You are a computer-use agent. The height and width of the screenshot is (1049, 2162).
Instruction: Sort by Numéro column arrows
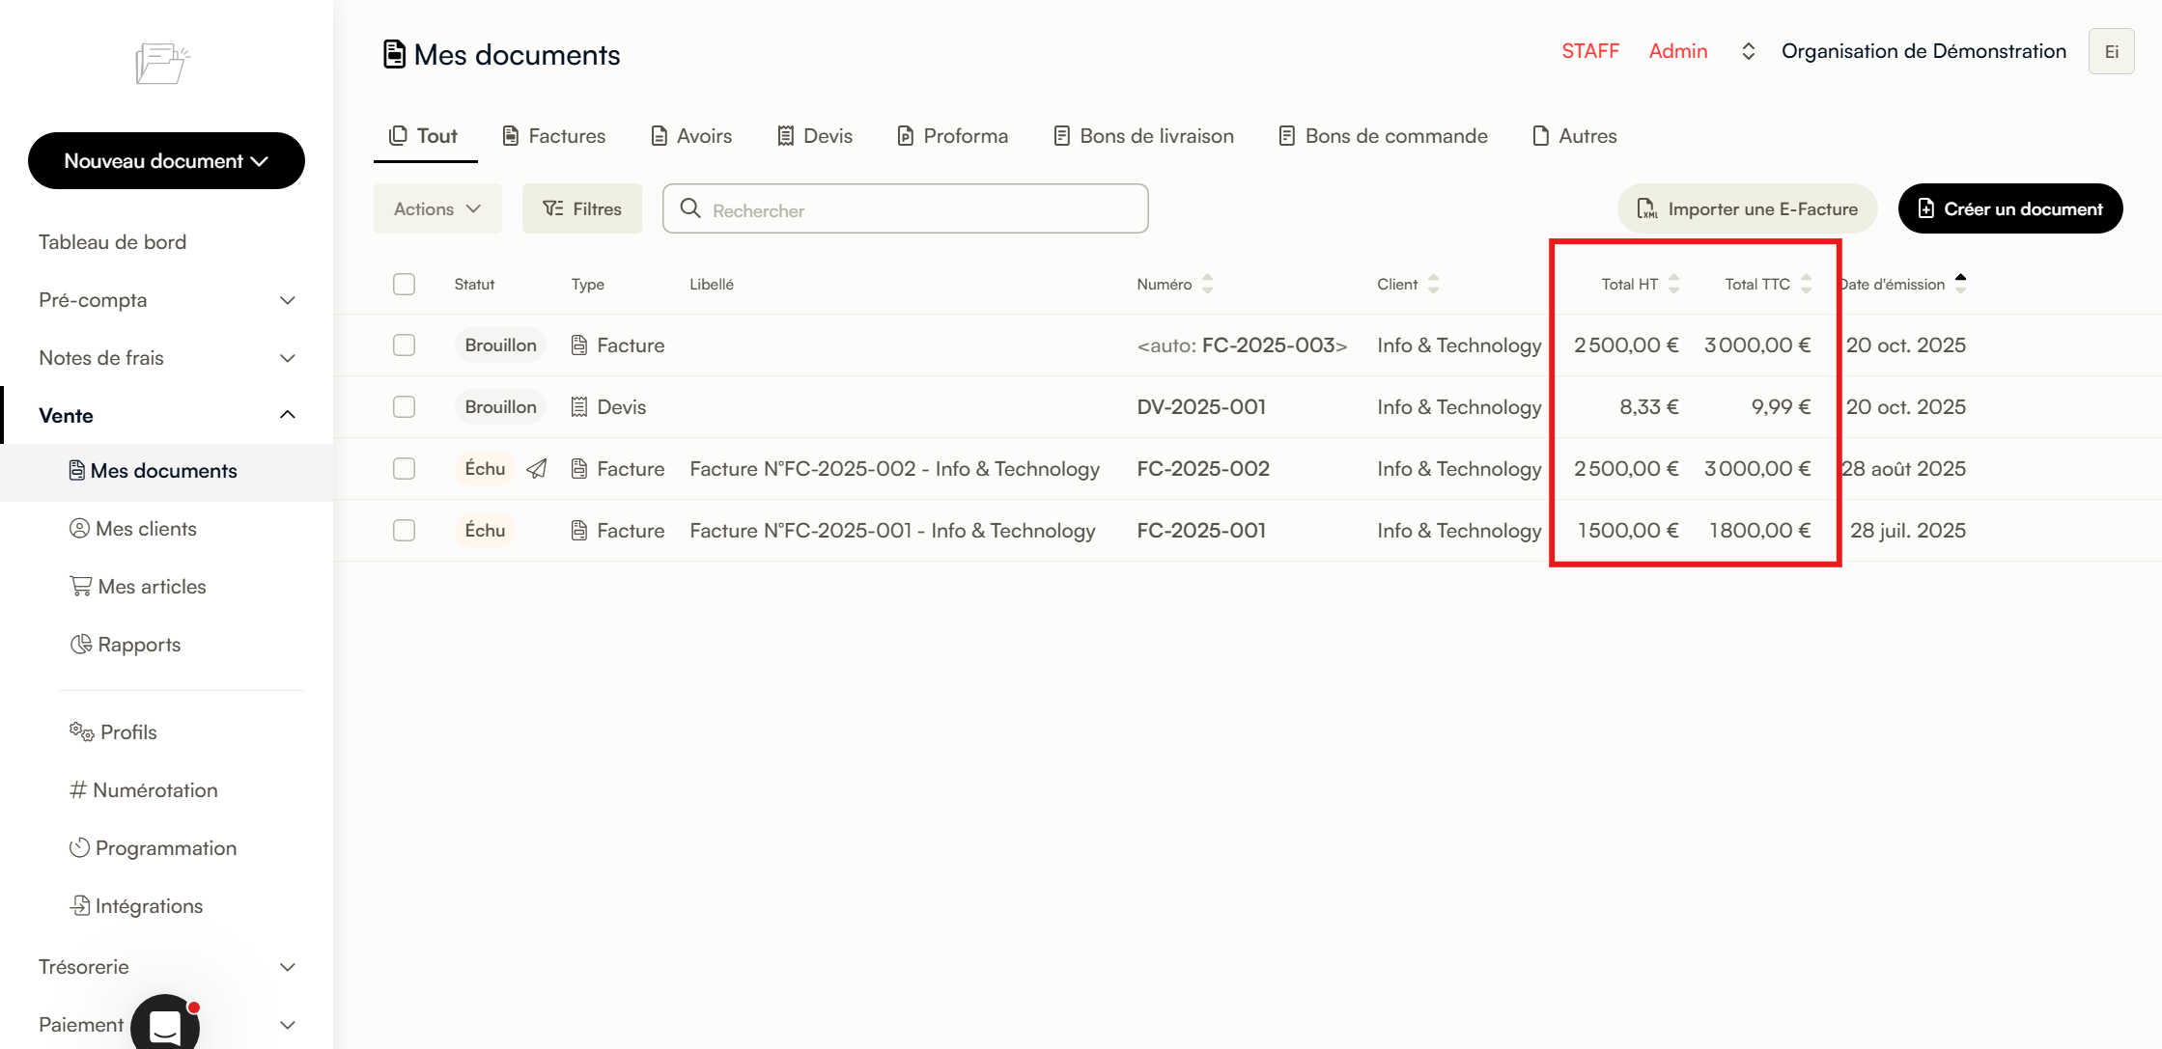(x=1207, y=284)
